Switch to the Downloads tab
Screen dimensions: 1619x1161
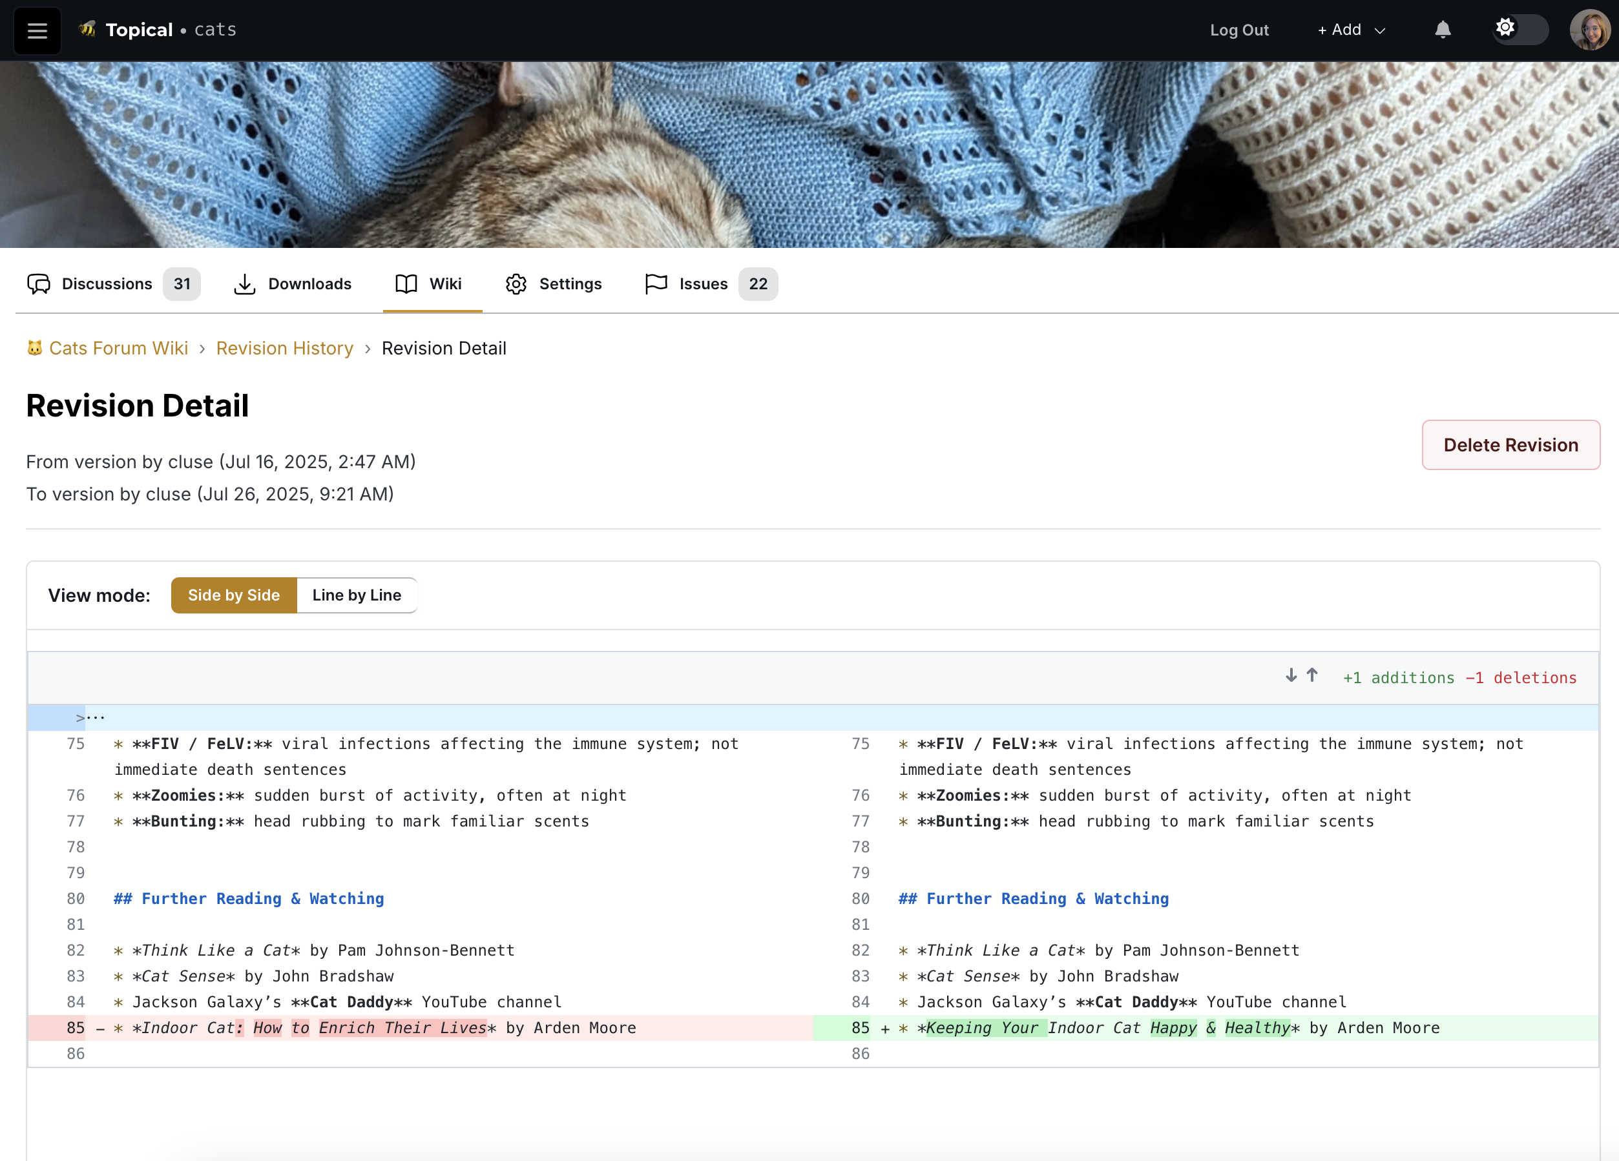tap(293, 284)
